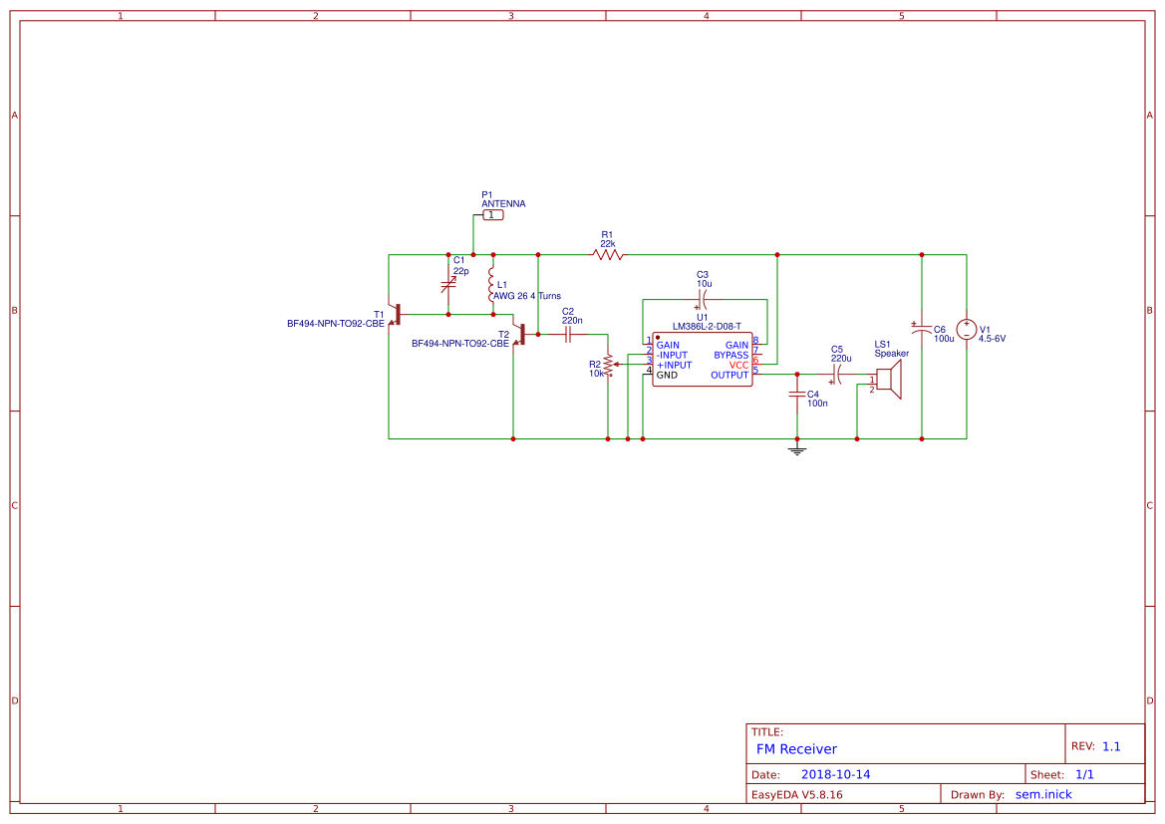Select capacitor C4 100n symbol
The image size is (1165, 824).
click(797, 396)
